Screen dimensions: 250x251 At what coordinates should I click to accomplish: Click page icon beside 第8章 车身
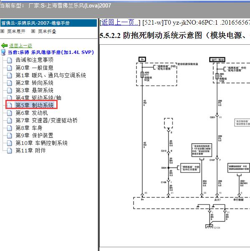tap(10, 128)
